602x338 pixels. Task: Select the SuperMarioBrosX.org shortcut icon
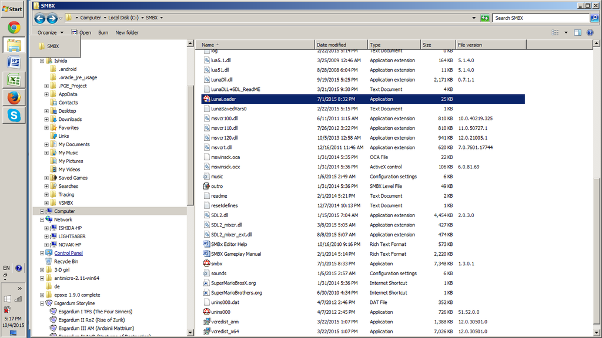[206, 283]
